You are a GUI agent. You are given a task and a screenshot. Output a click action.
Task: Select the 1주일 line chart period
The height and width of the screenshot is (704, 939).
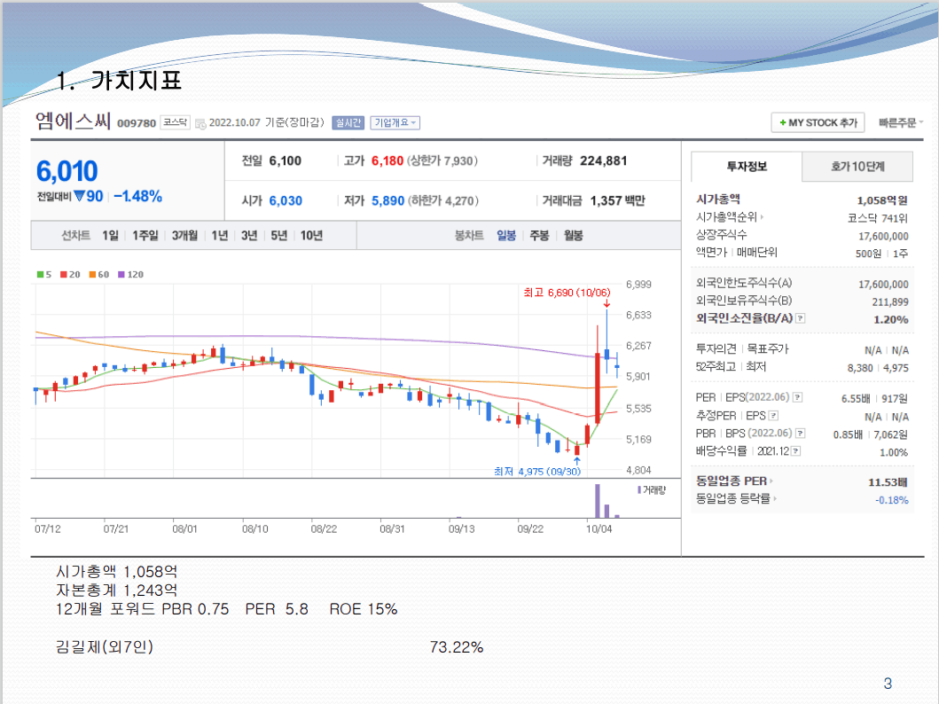pos(145,236)
